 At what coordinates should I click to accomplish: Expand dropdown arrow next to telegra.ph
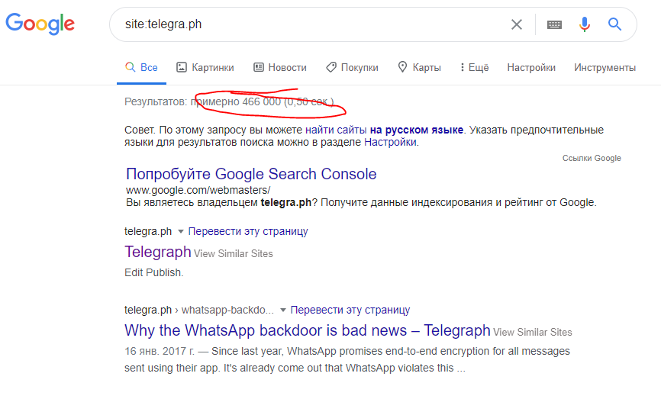(x=181, y=231)
